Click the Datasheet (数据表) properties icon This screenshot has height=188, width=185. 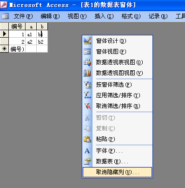(87, 161)
